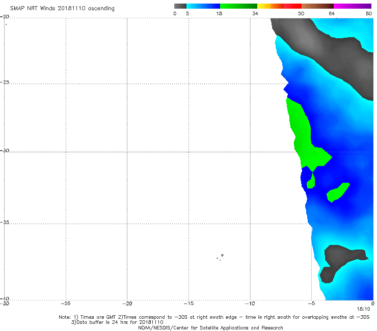This screenshot has height=331, width=377.
Task: Click the blue 5-18 segment of the color bar
Action: [203, 6]
